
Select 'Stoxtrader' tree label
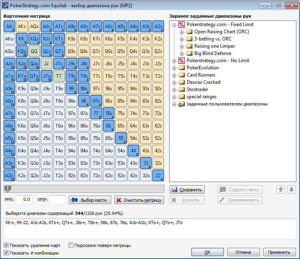[197, 89]
